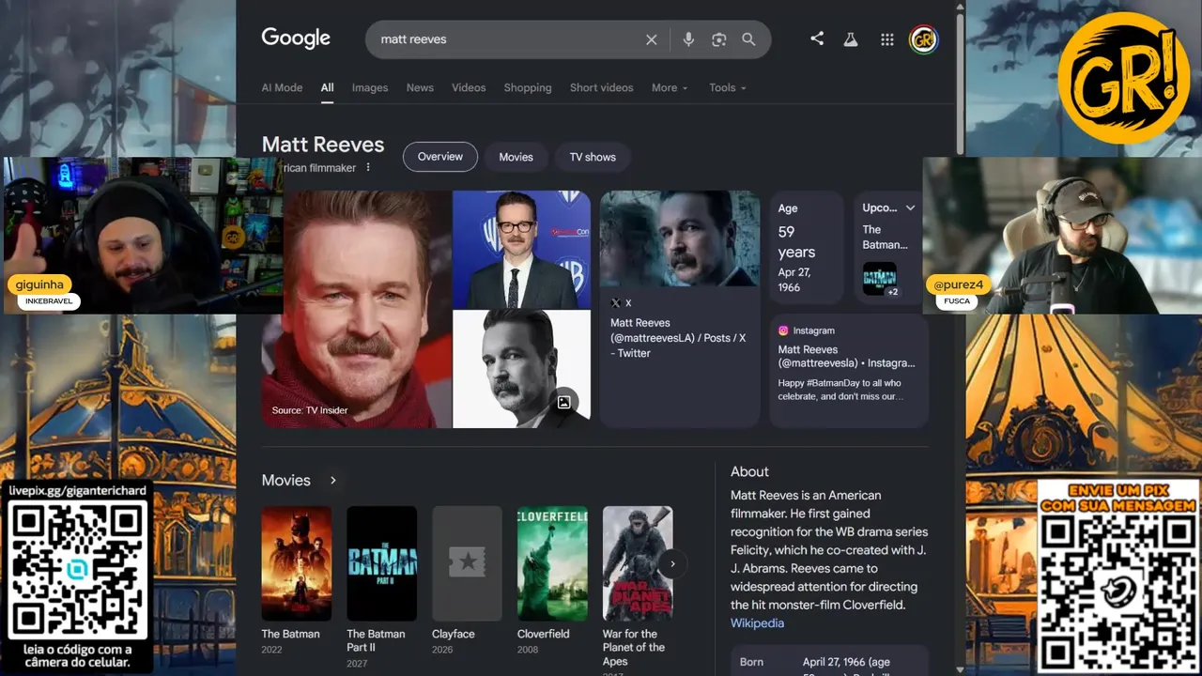Open Search Labs flask icon
Screen dimensions: 1202x676
pyautogui.click(x=851, y=39)
